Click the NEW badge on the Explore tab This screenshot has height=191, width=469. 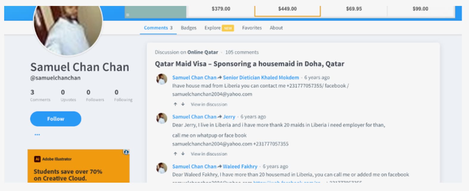coord(228,28)
